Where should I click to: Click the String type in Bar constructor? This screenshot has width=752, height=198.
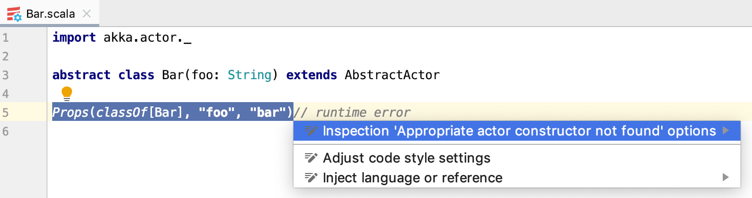point(250,75)
